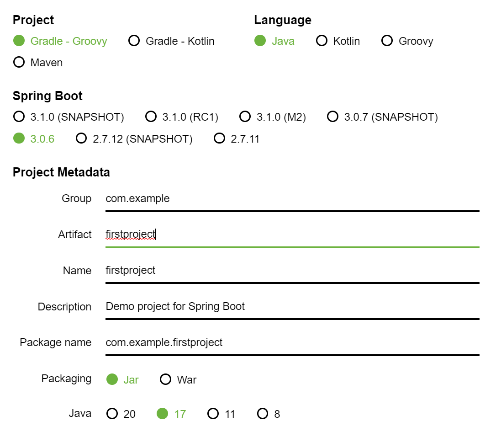This screenshot has height=432, width=501.
Task: Select Spring Boot 3.0.7 (SNAPSHOT)
Action: (333, 117)
